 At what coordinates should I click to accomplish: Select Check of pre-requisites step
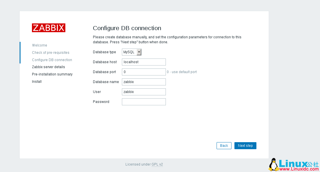pyautogui.click(x=51, y=53)
